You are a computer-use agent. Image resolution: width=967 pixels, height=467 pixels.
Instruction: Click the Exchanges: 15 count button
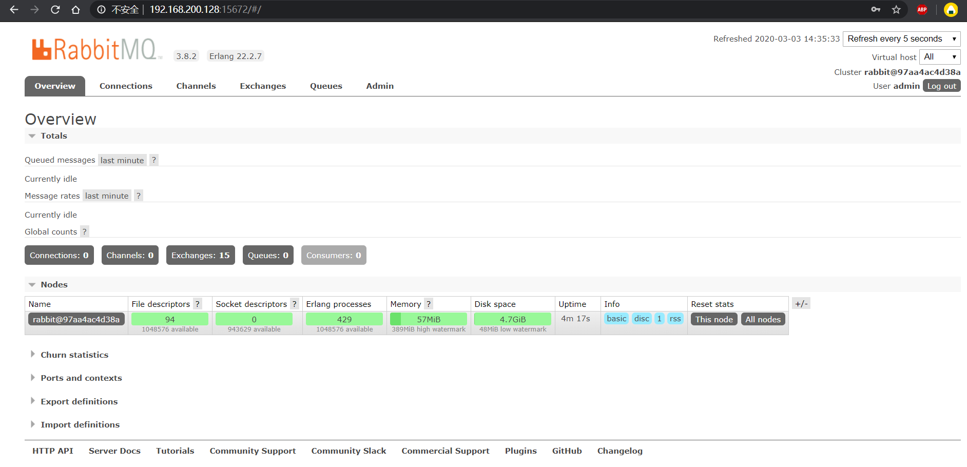point(201,256)
